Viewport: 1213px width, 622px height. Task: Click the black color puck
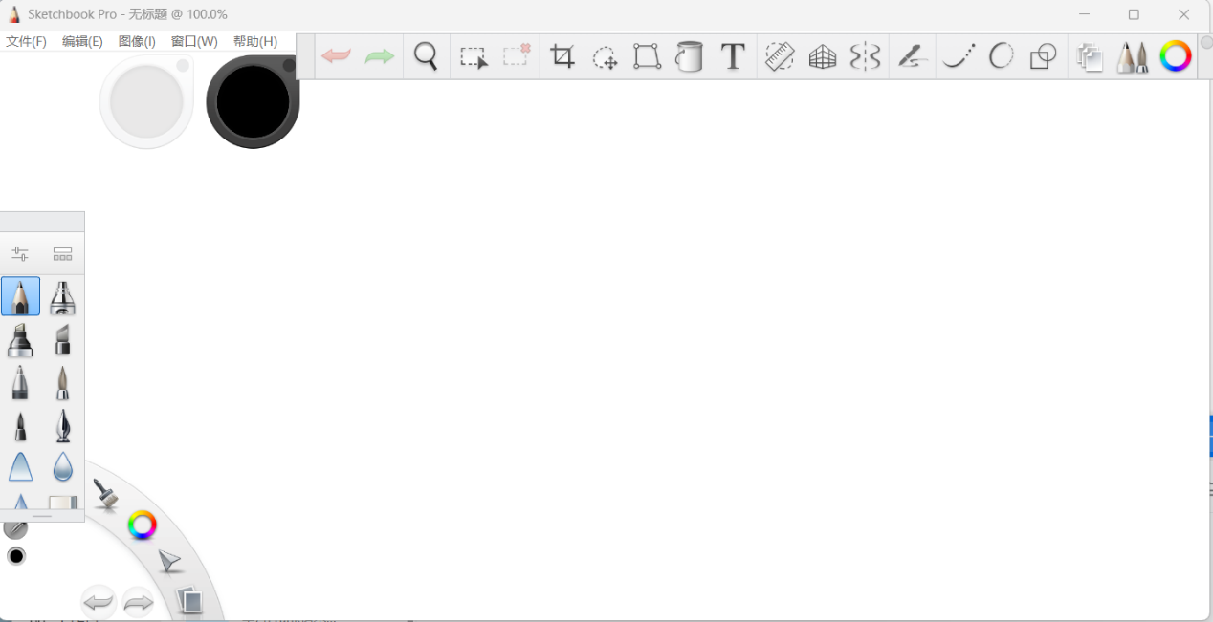pos(253,101)
